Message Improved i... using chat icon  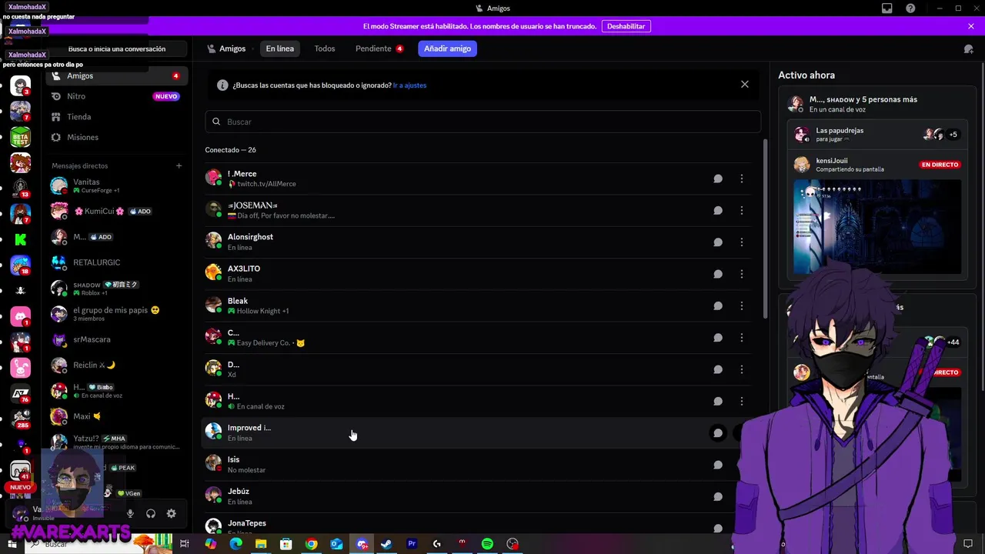pos(717,433)
